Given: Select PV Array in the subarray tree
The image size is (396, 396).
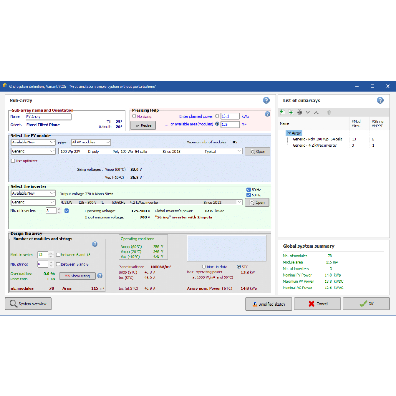Looking at the screenshot, I should click(x=294, y=133).
